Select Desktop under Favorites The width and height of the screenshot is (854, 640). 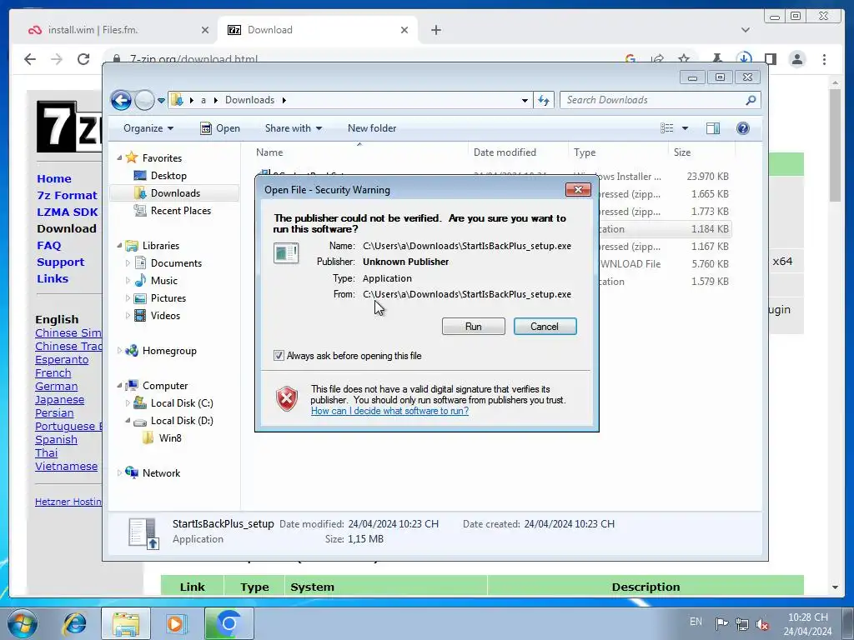(168, 176)
